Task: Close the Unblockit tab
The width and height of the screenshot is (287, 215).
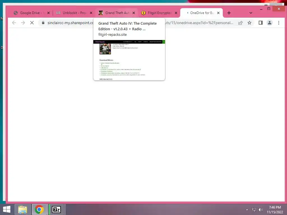Action: 91,13
